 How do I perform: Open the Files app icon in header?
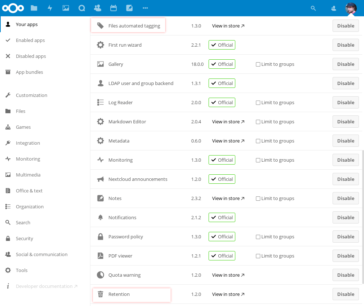coord(34,8)
